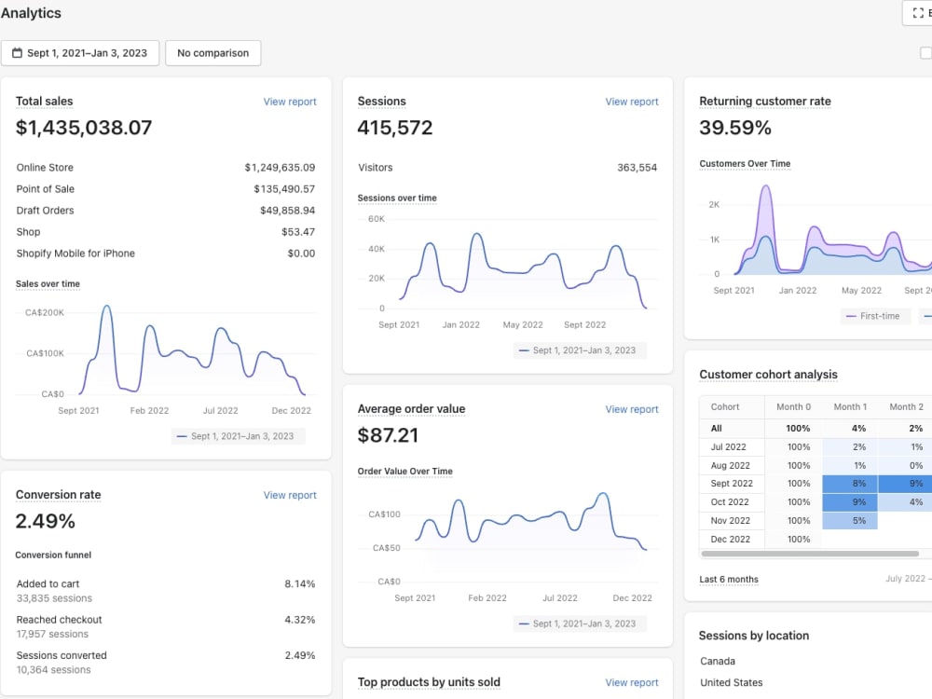Select United States in Sessions by location

click(731, 682)
